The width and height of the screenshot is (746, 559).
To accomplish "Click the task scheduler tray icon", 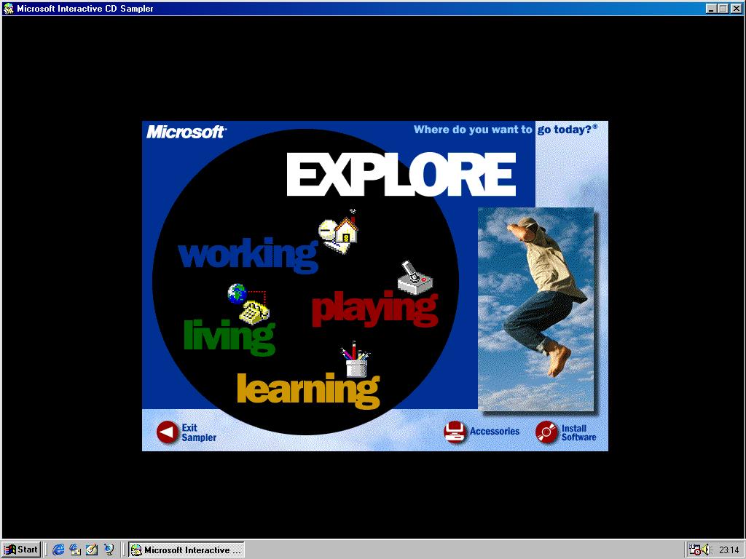I will (694, 550).
